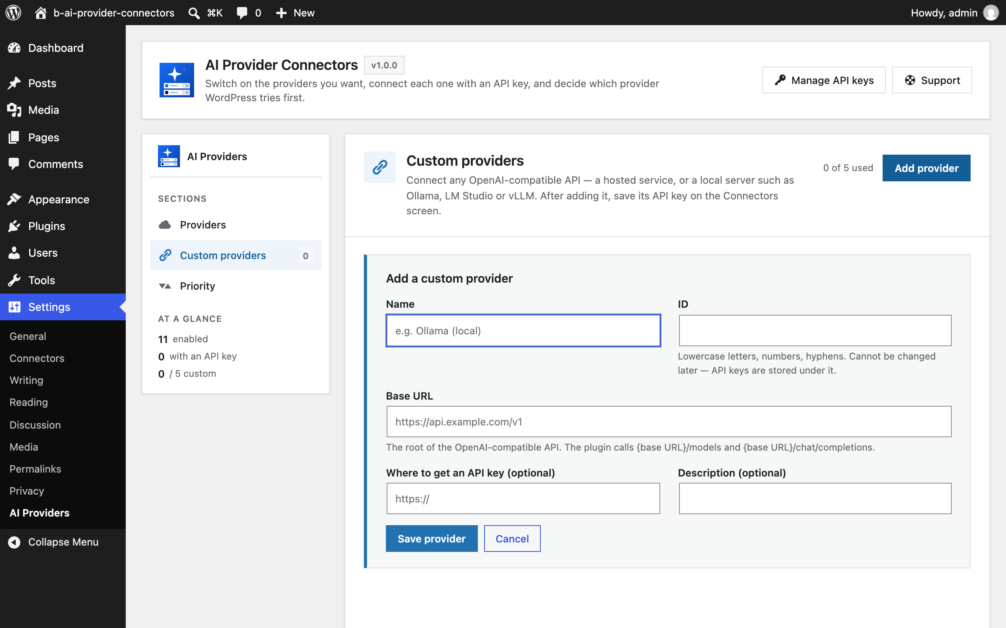Open the AI Providers settings submenu item
This screenshot has height=628, width=1006.
[x=39, y=513]
